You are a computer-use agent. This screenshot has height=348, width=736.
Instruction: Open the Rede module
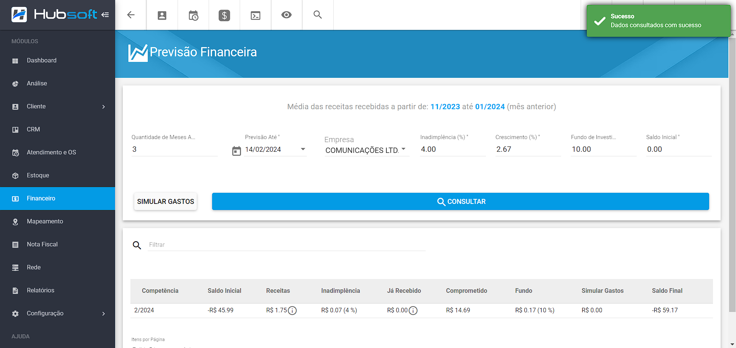point(58,268)
